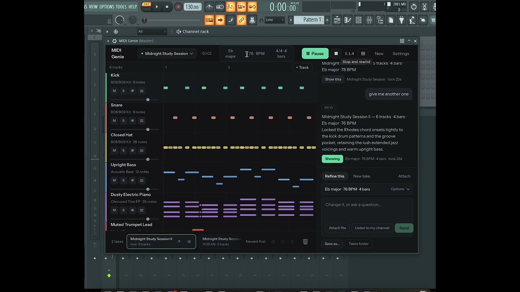This screenshot has width=520, height=292.
Task: Solo the Snare track
Action: click(x=123, y=120)
